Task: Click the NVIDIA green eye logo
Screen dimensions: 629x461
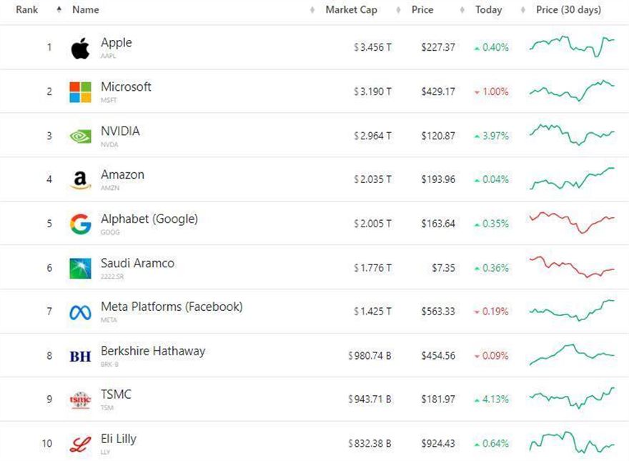Action: pos(80,137)
